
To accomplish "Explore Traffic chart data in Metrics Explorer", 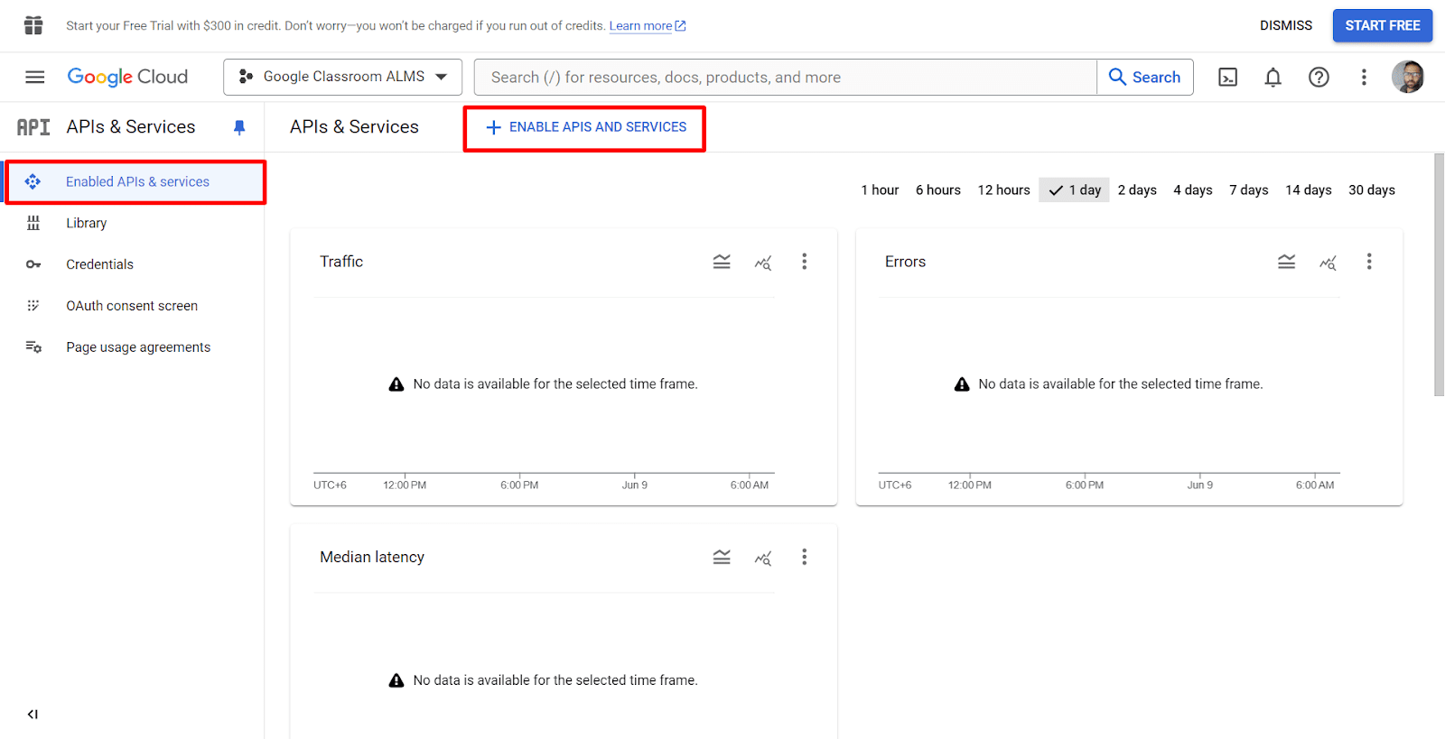I will click(763, 263).
